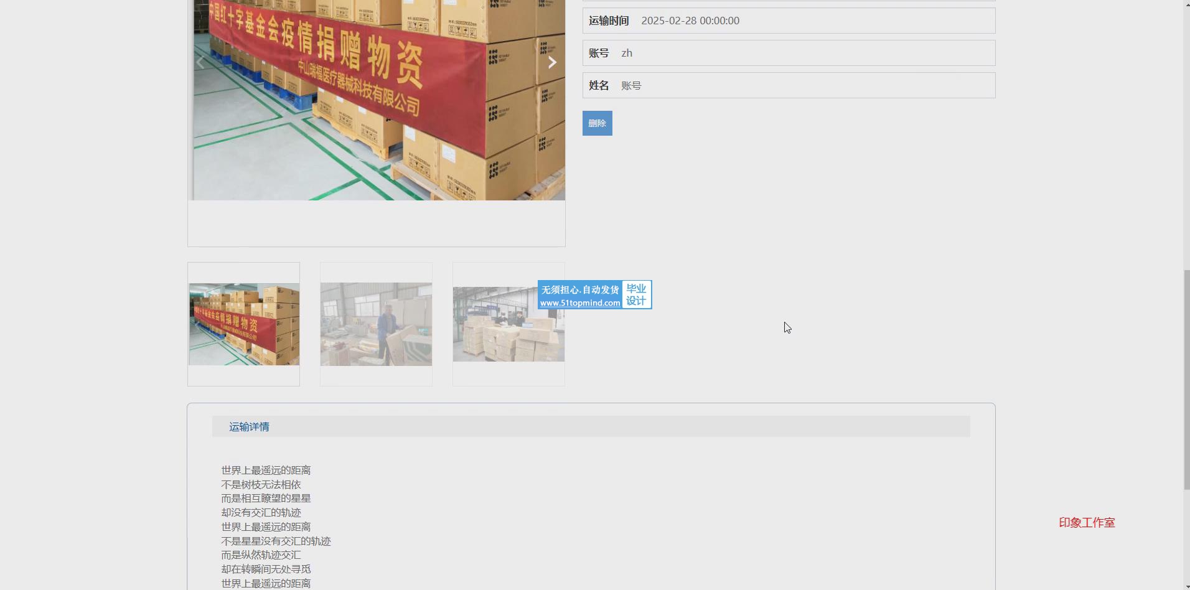
Task: Click the vertical page scrollbar thumb
Action: click(1186, 380)
